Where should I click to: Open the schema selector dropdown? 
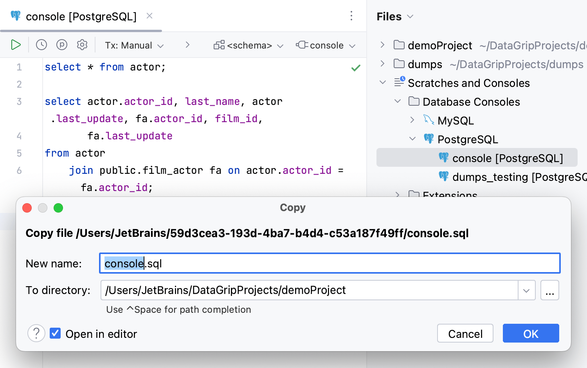click(248, 45)
